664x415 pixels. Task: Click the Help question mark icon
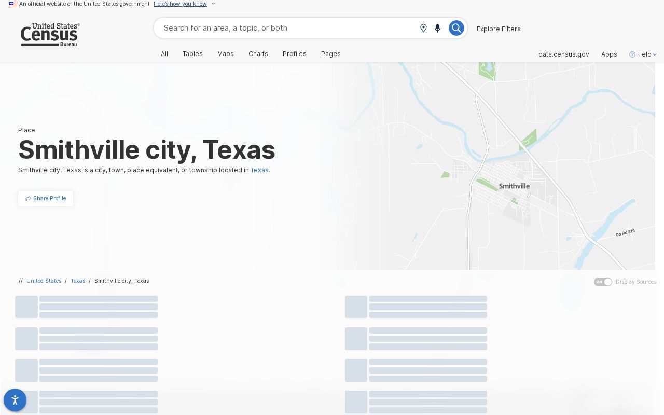(632, 54)
